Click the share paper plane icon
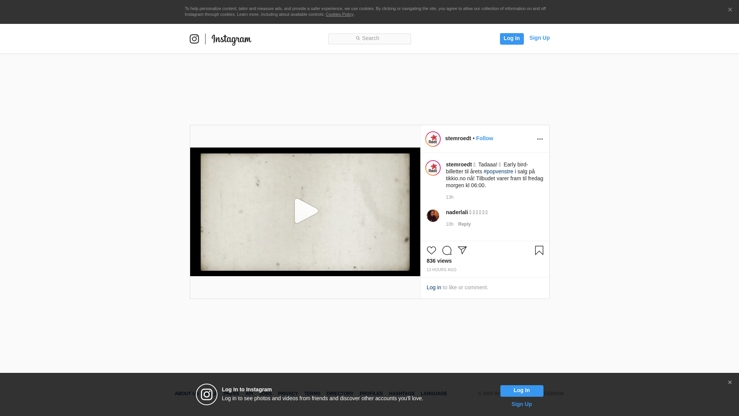 [x=462, y=250]
